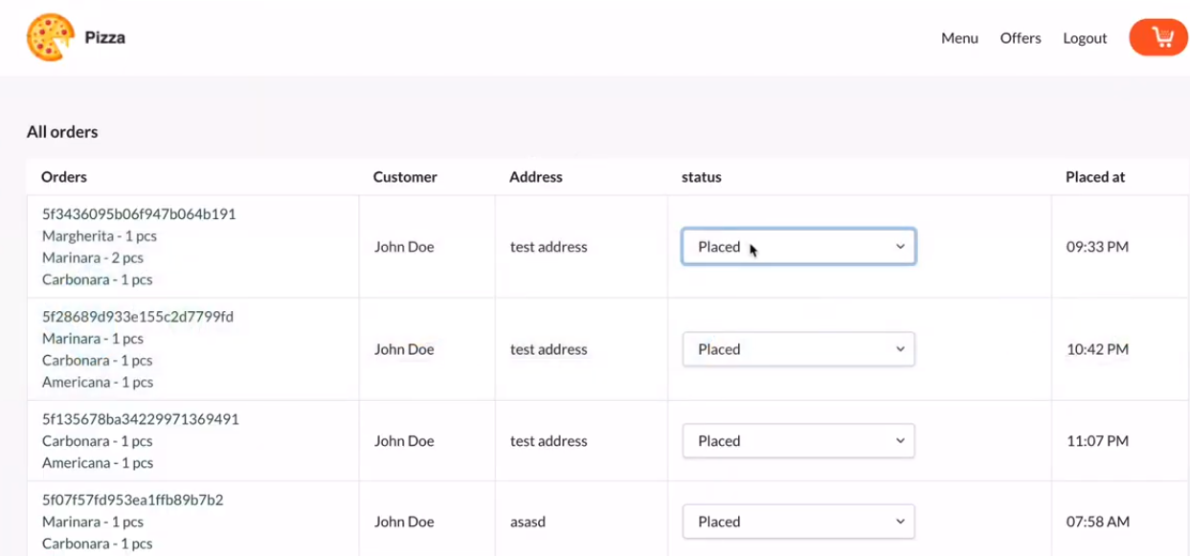Image resolution: width=1190 pixels, height=556 pixels.
Task: Click the 11:07 PM placed time
Action: [1097, 441]
